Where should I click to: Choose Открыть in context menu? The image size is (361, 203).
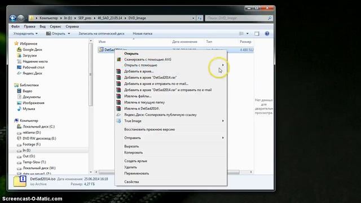point(171,54)
